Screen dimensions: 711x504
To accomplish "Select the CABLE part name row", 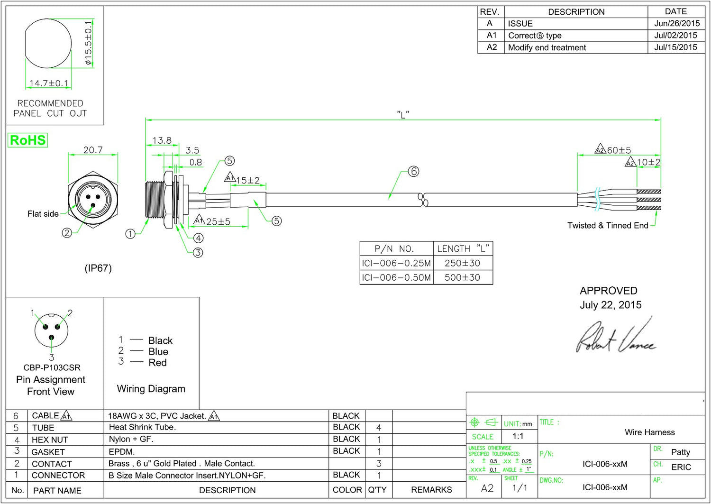I will click(x=236, y=416).
